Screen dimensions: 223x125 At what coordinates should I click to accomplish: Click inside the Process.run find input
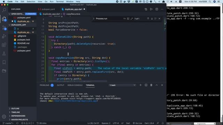109,18
